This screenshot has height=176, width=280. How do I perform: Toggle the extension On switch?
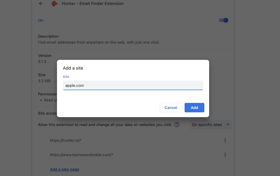[224, 20]
